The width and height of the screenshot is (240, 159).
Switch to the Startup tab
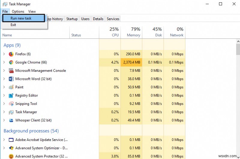coord(72,19)
